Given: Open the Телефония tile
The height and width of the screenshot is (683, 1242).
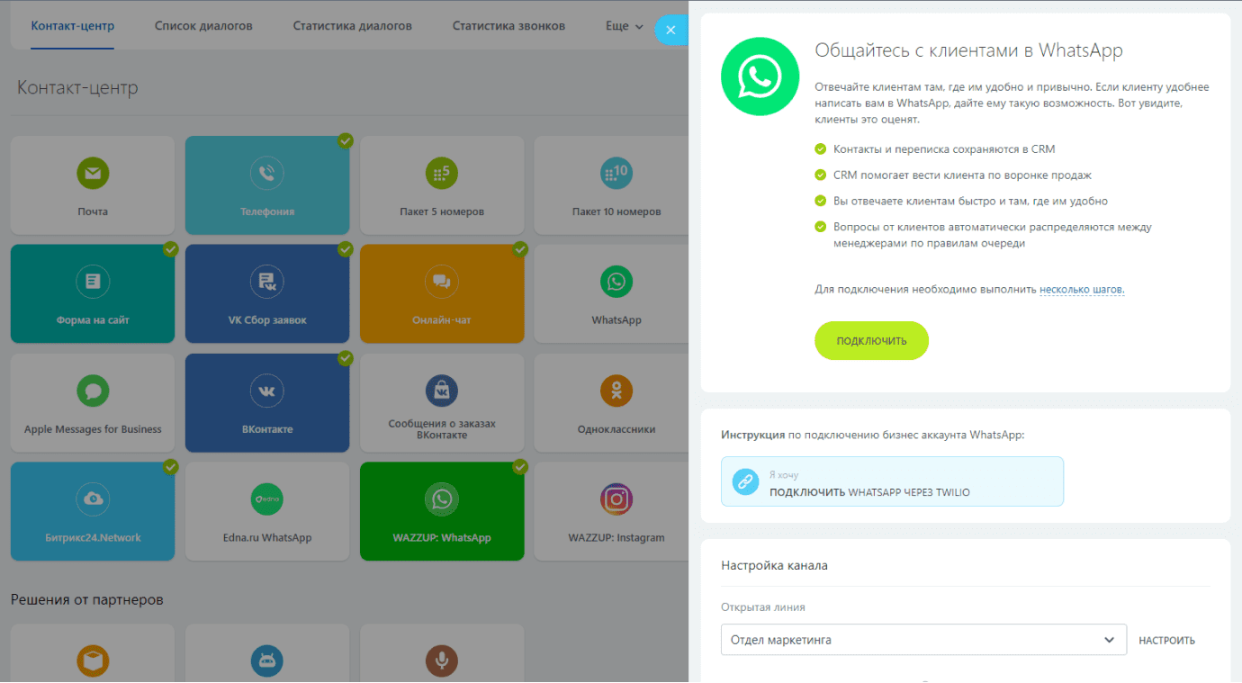Looking at the screenshot, I should click(x=267, y=185).
